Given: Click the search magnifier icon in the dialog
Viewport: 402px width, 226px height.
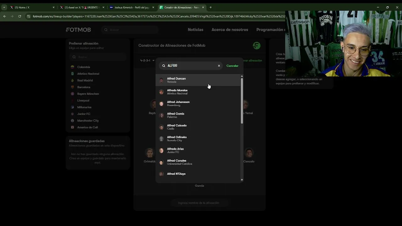Looking at the screenshot, I should pos(164,66).
